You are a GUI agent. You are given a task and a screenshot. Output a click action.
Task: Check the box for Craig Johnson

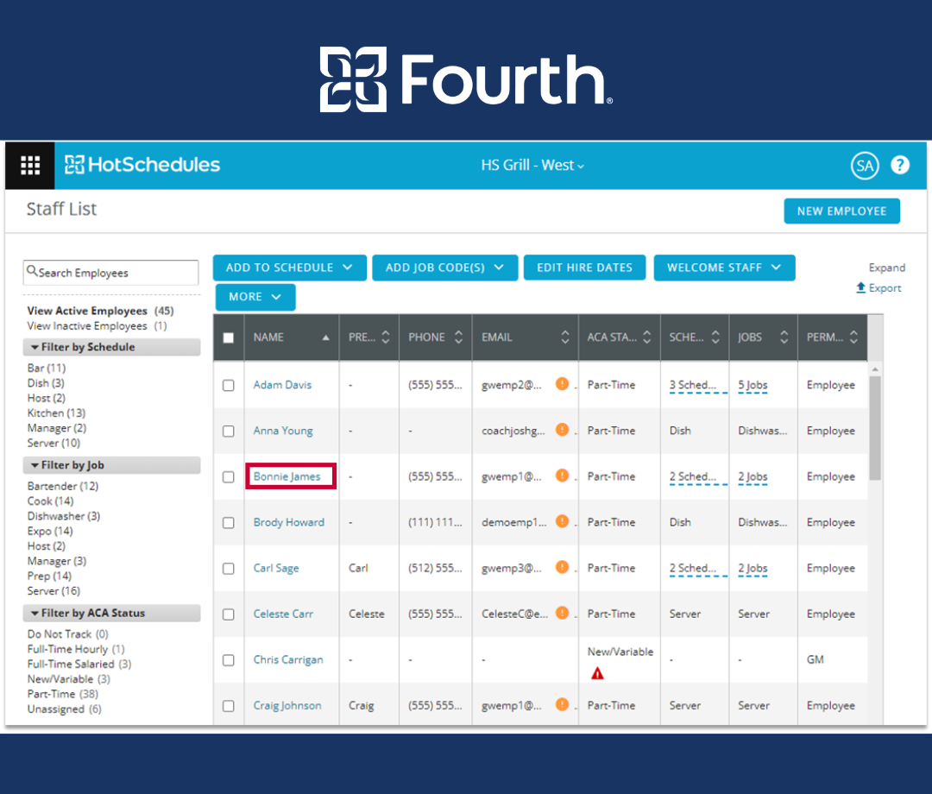228,705
